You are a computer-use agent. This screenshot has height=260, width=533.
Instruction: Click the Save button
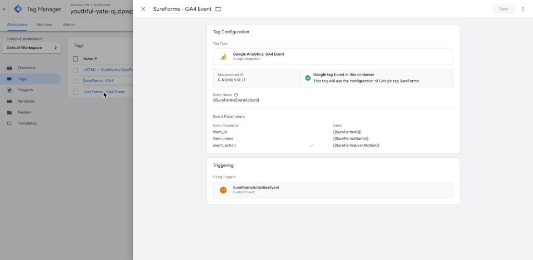503,9
